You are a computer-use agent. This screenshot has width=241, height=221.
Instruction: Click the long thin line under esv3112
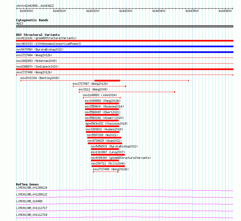pyautogui.click(x=127, y=92)
